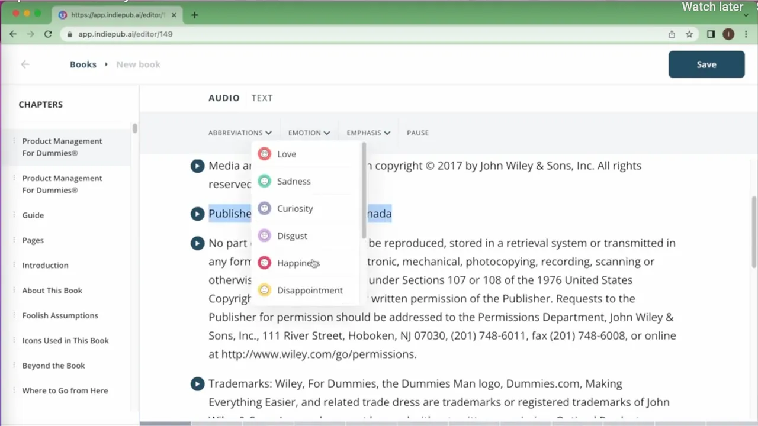
Task: Play the 'Media and software' paragraph audio
Action: pos(197,166)
